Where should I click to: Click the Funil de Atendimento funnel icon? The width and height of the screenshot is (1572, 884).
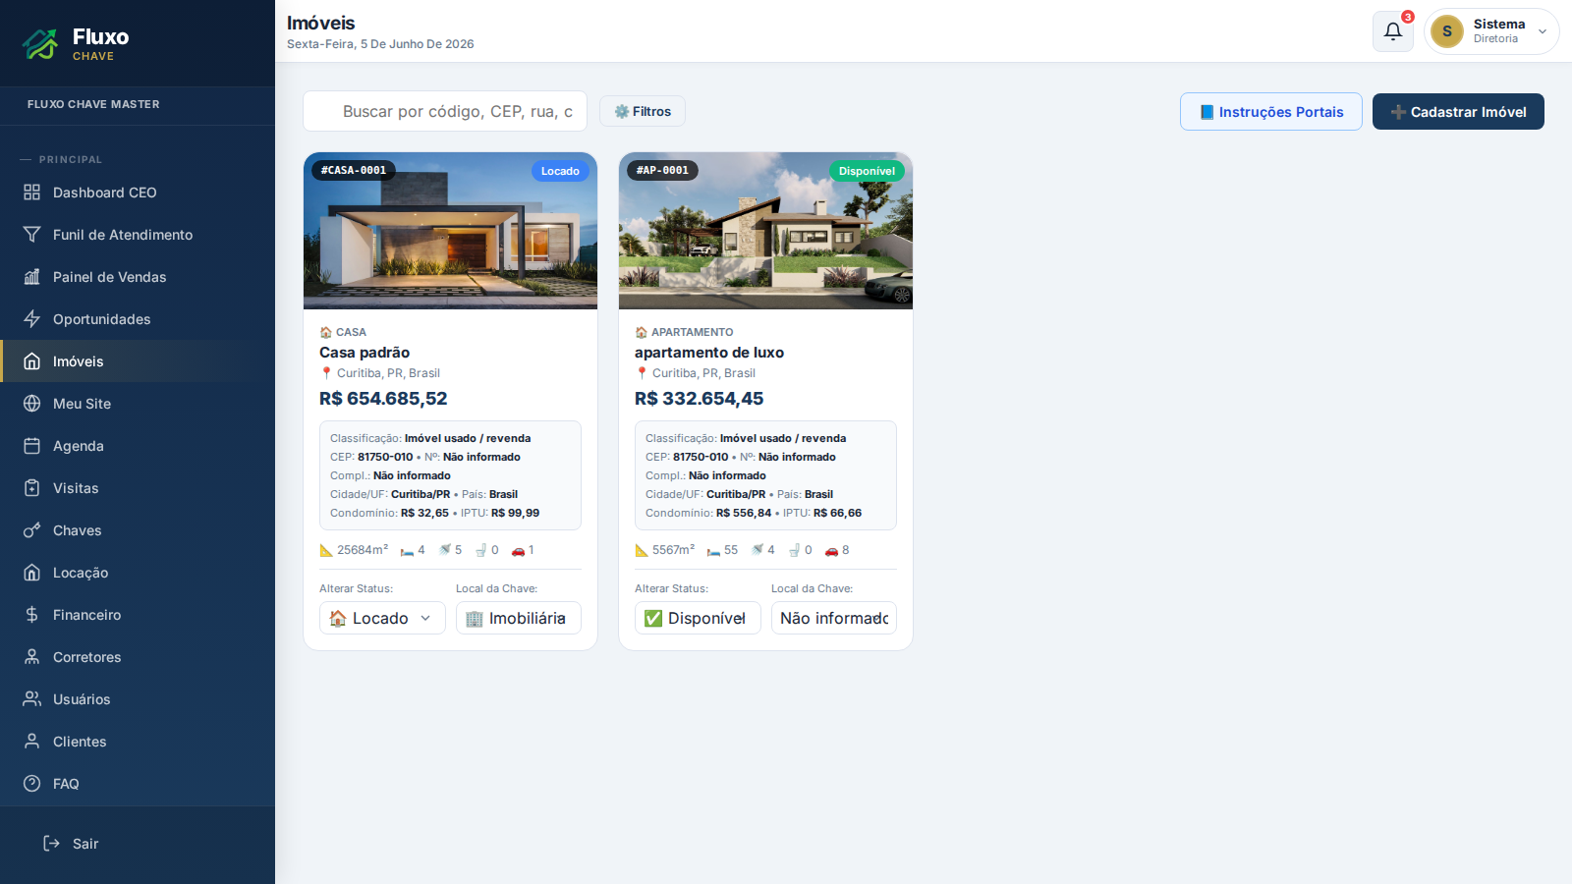click(x=31, y=235)
